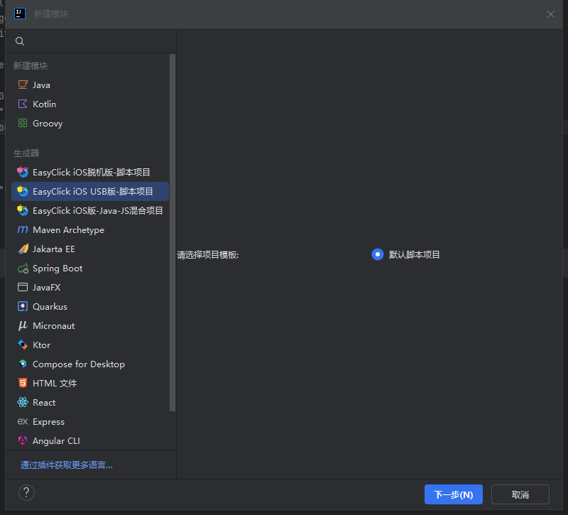568x515 pixels.
Task: Select the React generator icon
Action: click(x=23, y=403)
